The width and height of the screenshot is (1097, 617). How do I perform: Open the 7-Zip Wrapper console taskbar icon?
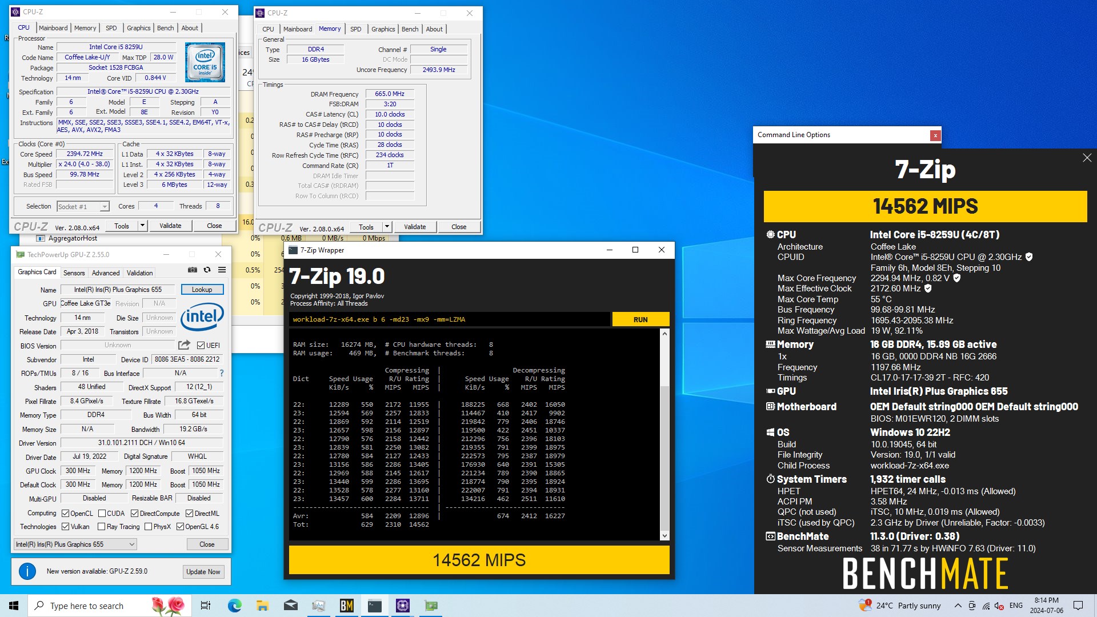375,606
